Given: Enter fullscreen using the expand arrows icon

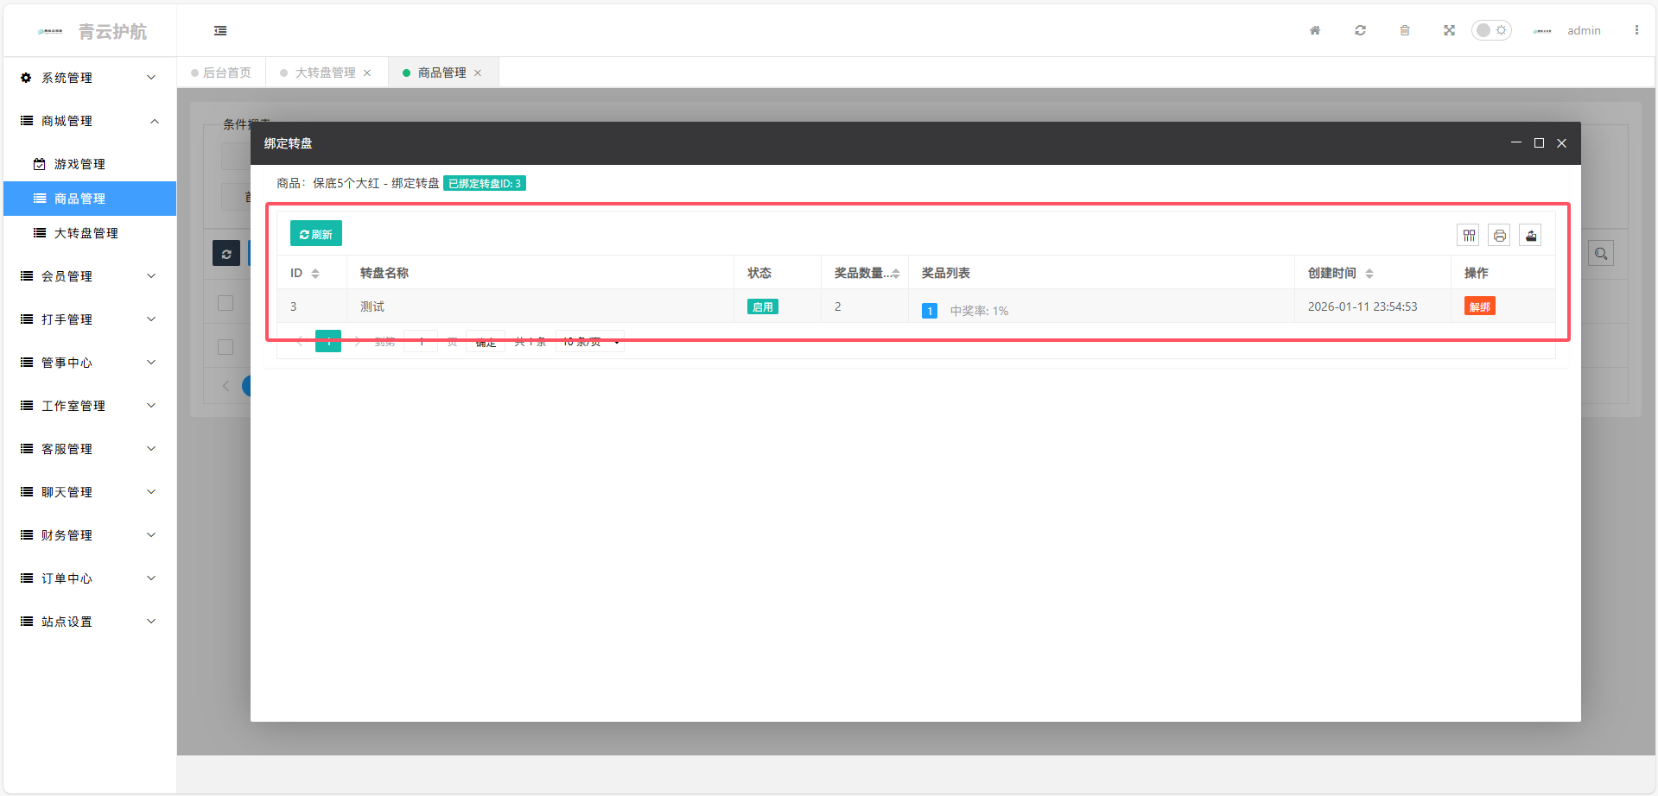Looking at the screenshot, I should pyautogui.click(x=1449, y=30).
